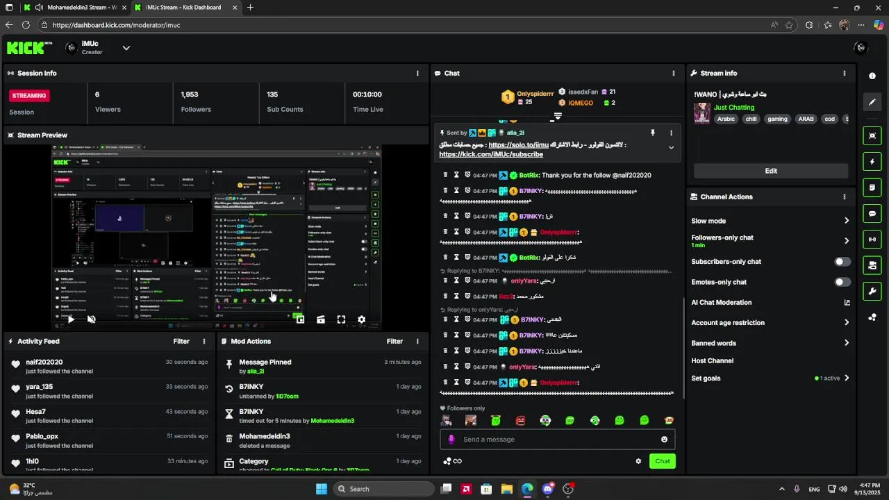The height and width of the screenshot is (500, 889).
Task: Open Activity Feed three-dot menu
Action: click(x=203, y=342)
